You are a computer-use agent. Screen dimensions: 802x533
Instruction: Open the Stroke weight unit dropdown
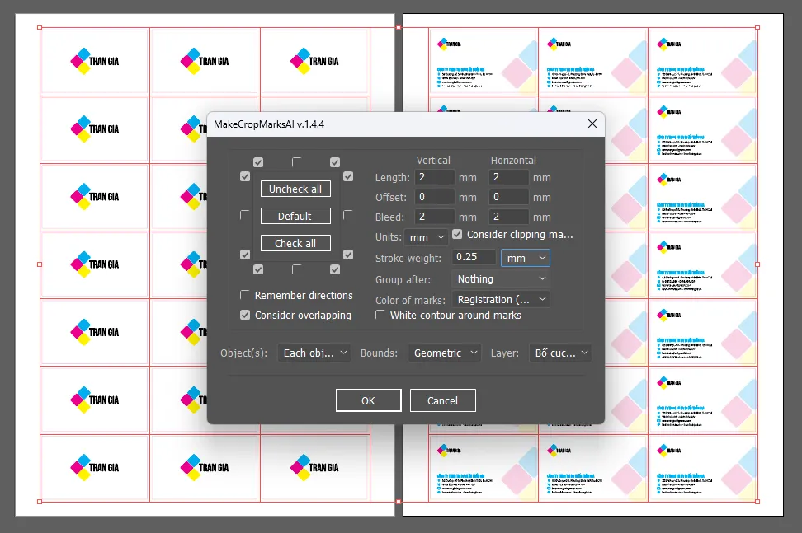[525, 258]
